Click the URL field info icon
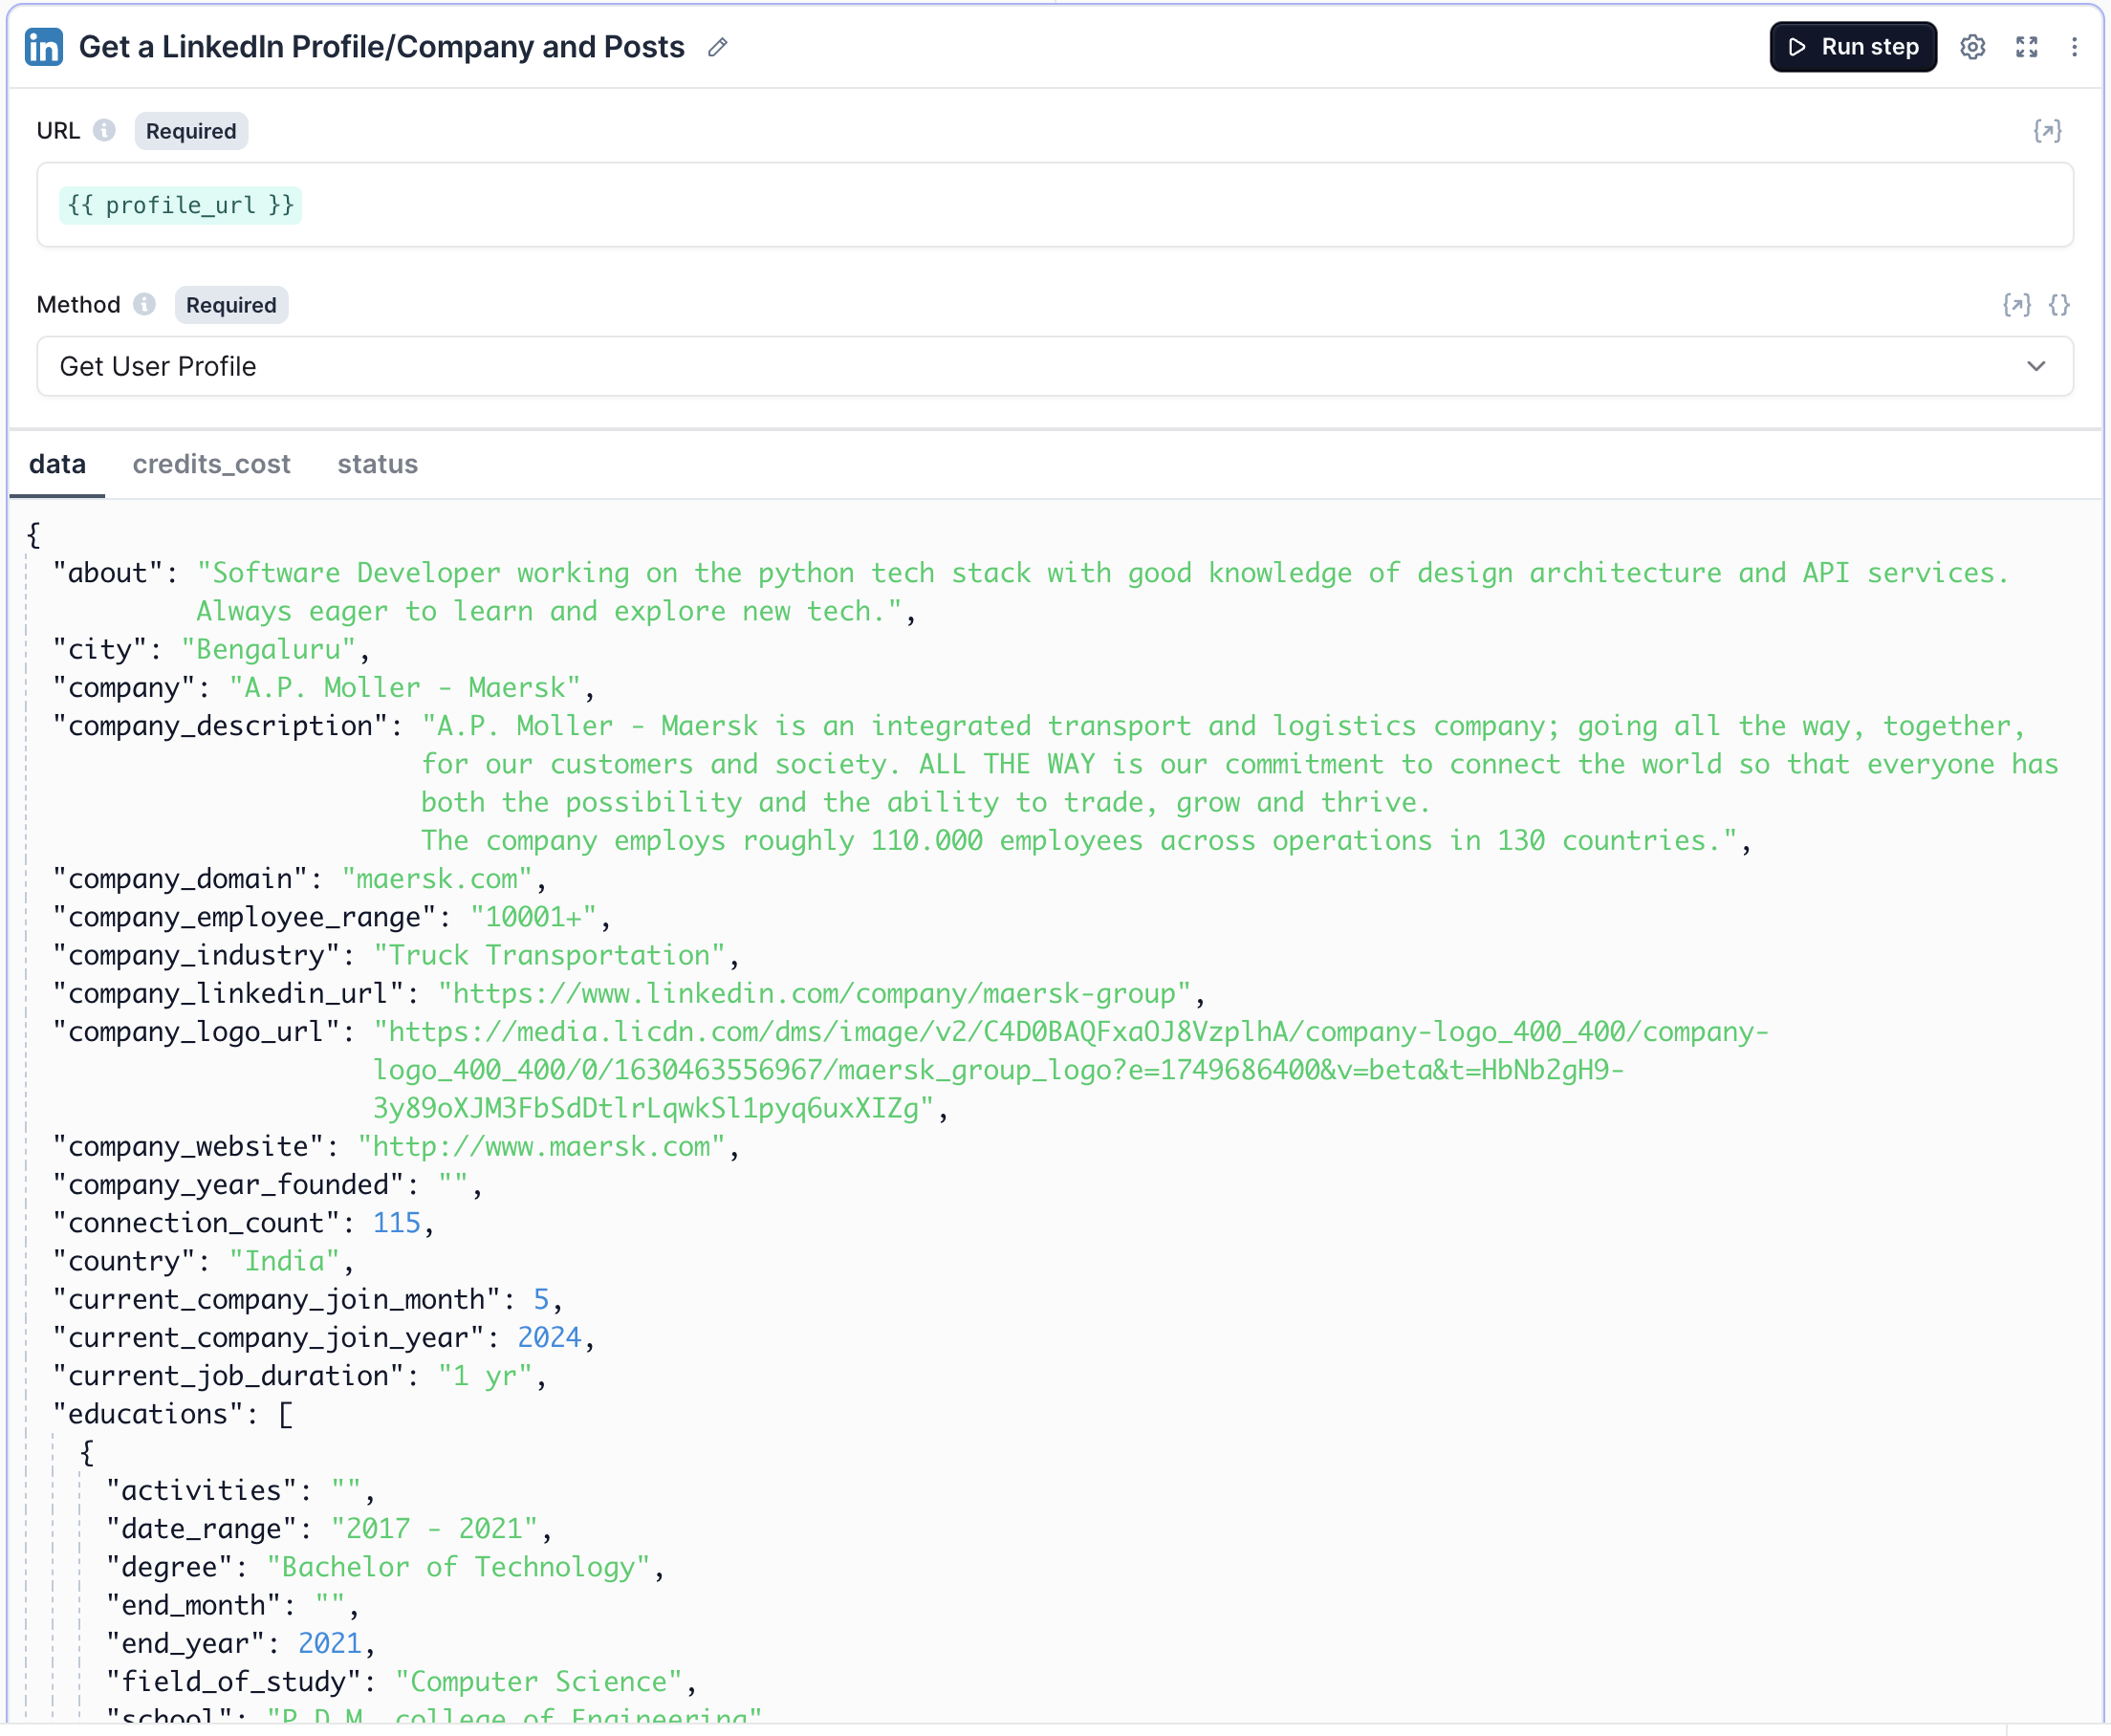 (104, 131)
